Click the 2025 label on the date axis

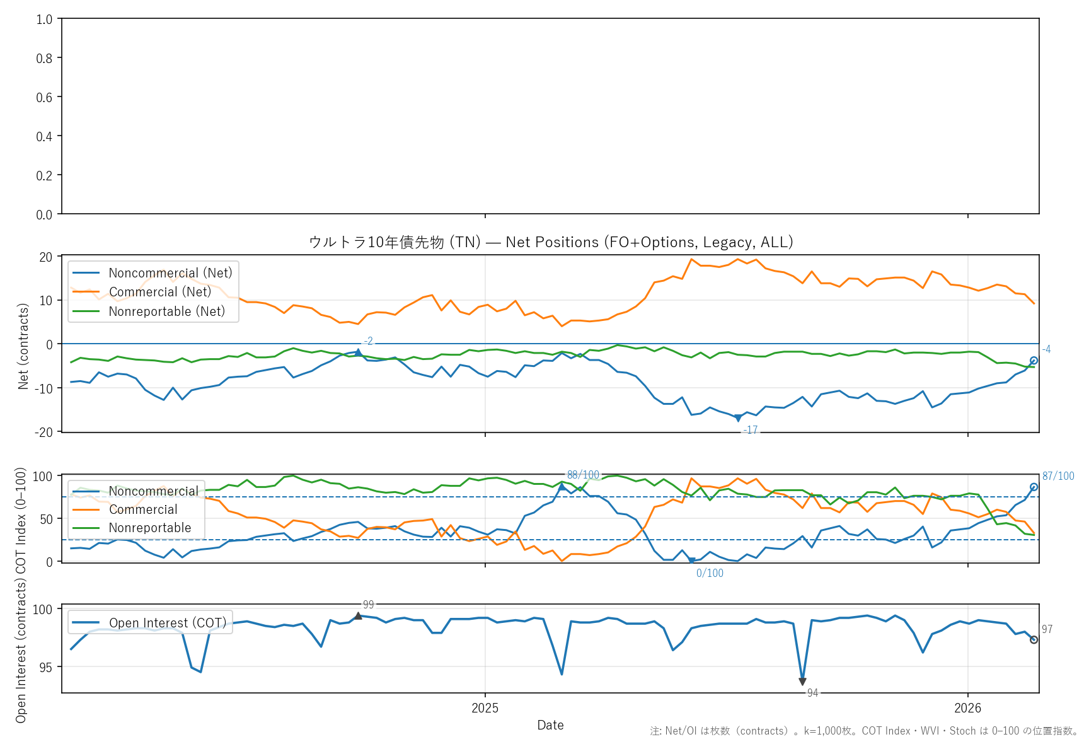pyautogui.click(x=485, y=708)
